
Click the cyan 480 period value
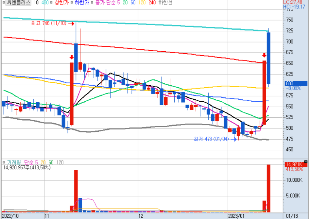point(45,2)
